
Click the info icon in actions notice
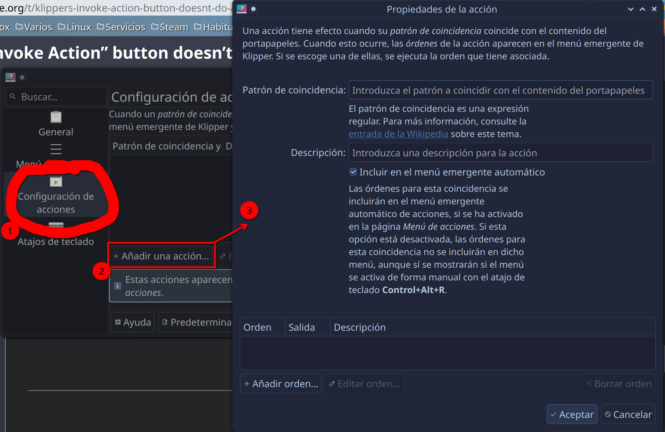tap(118, 286)
